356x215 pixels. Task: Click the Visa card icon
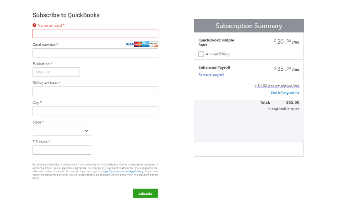tap(129, 44)
